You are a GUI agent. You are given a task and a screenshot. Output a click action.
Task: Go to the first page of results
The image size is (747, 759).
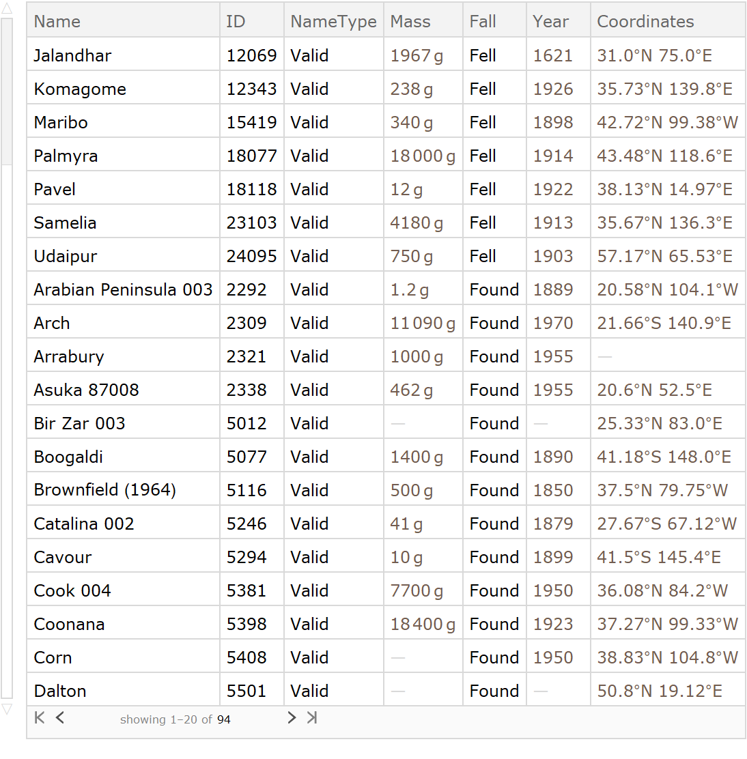(x=40, y=717)
